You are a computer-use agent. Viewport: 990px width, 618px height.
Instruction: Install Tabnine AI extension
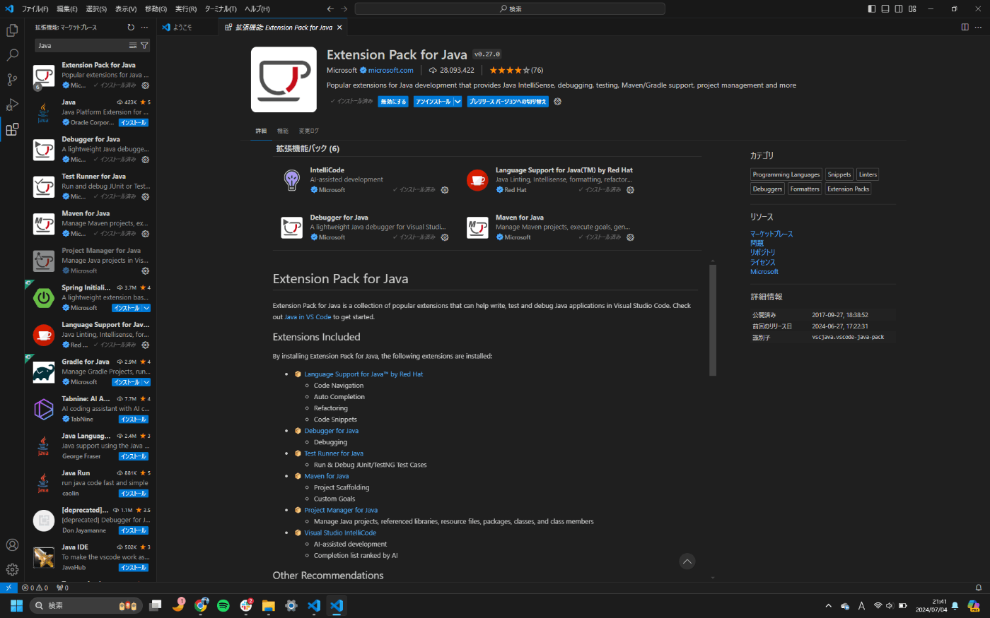pos(133,420)
